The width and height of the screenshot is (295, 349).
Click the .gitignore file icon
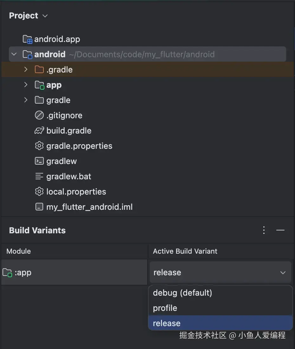click(39, 115)
